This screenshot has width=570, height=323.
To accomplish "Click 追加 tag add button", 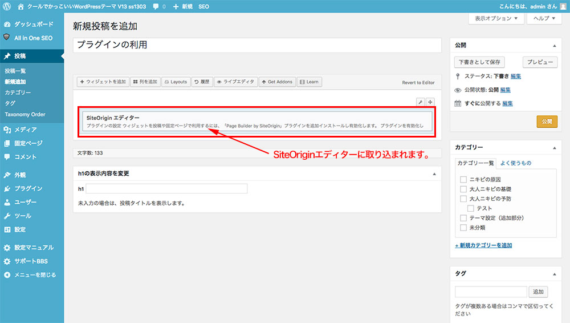I will pos(538,292).
